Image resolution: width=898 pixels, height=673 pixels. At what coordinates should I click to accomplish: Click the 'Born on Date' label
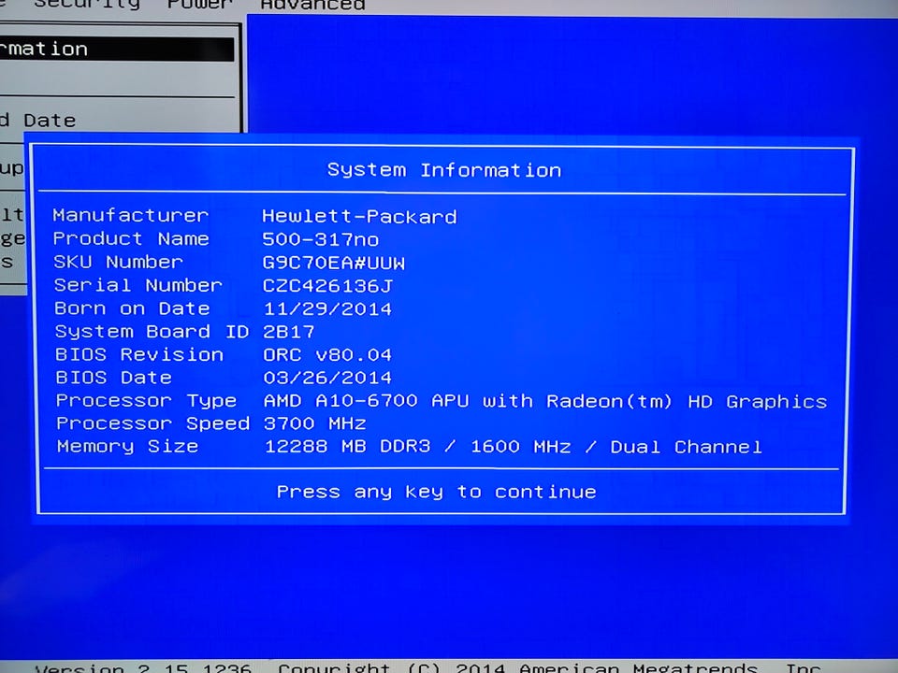tap(132, 308)
